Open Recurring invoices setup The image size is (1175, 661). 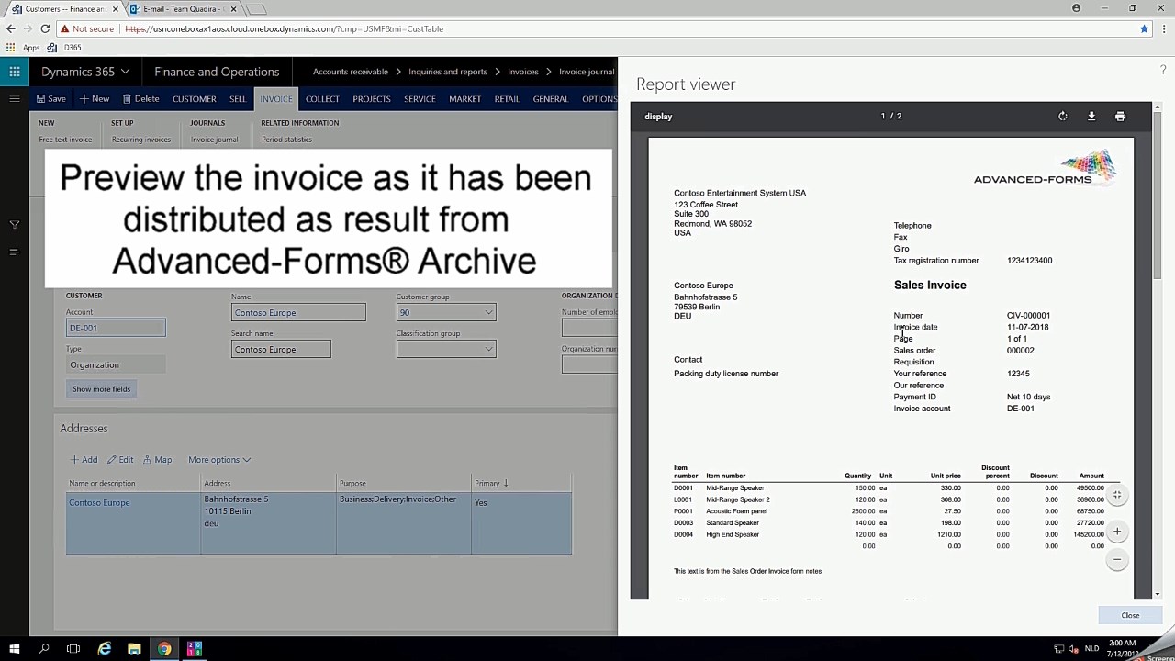141,140
